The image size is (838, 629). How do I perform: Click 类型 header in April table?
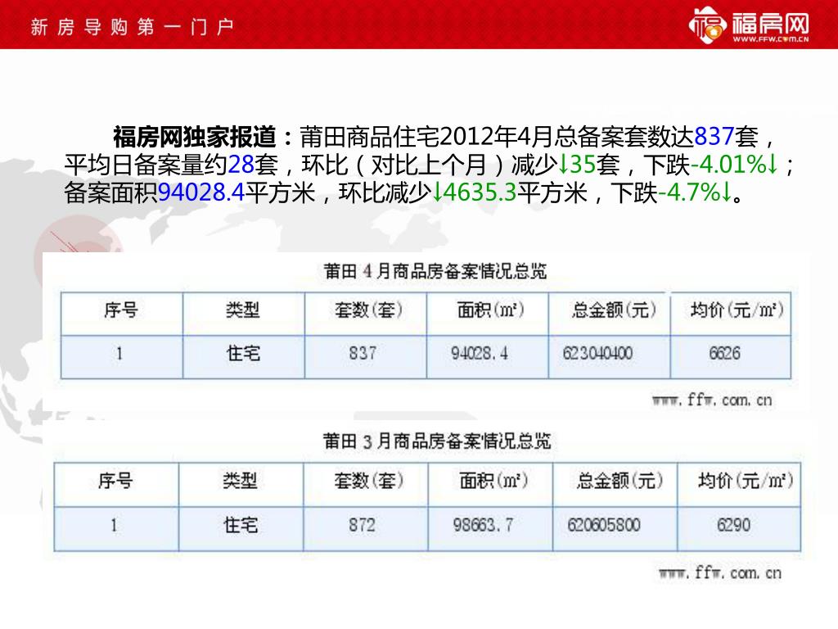[243, 310]
